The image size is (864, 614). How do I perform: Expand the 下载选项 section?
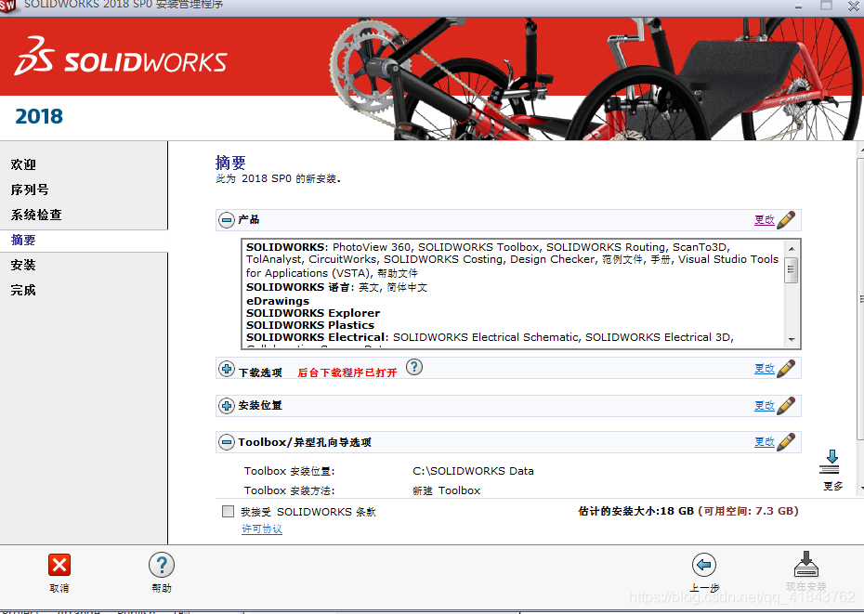[227, 369]
